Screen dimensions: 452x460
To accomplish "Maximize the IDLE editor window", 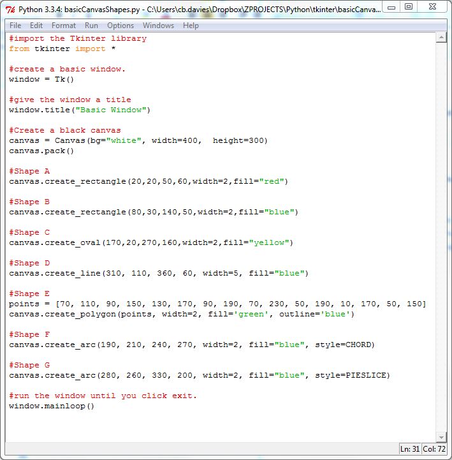I will [408, 7].
